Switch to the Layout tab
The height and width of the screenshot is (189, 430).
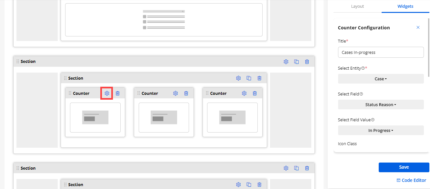pyautogui.click(x=357, y=6)
